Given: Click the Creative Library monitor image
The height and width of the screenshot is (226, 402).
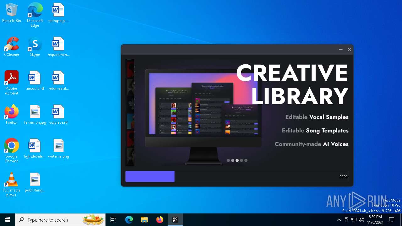Looking at the screenshot, I should coord(203,116).
